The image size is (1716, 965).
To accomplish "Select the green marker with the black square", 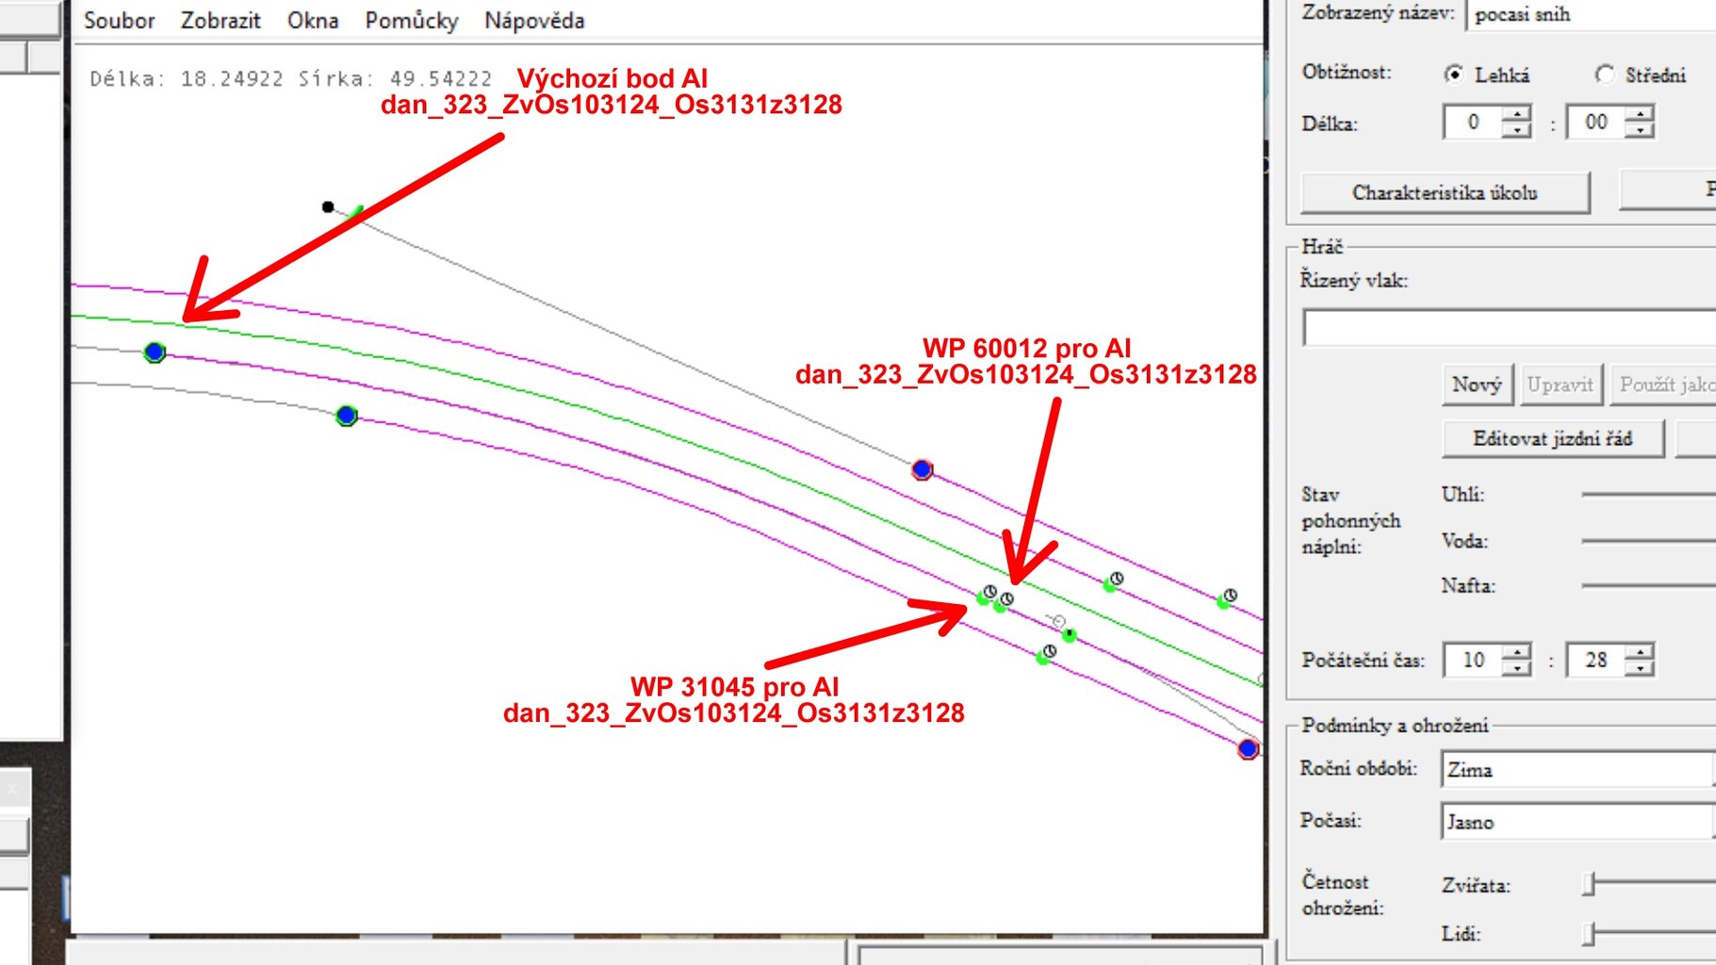I will [x=1069, y=635].
